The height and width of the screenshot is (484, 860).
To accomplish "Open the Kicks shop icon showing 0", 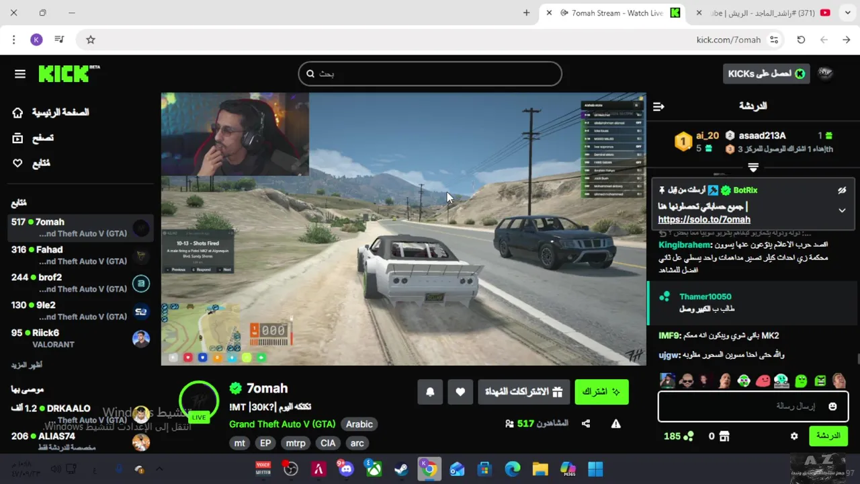I will tap(724, 436).
